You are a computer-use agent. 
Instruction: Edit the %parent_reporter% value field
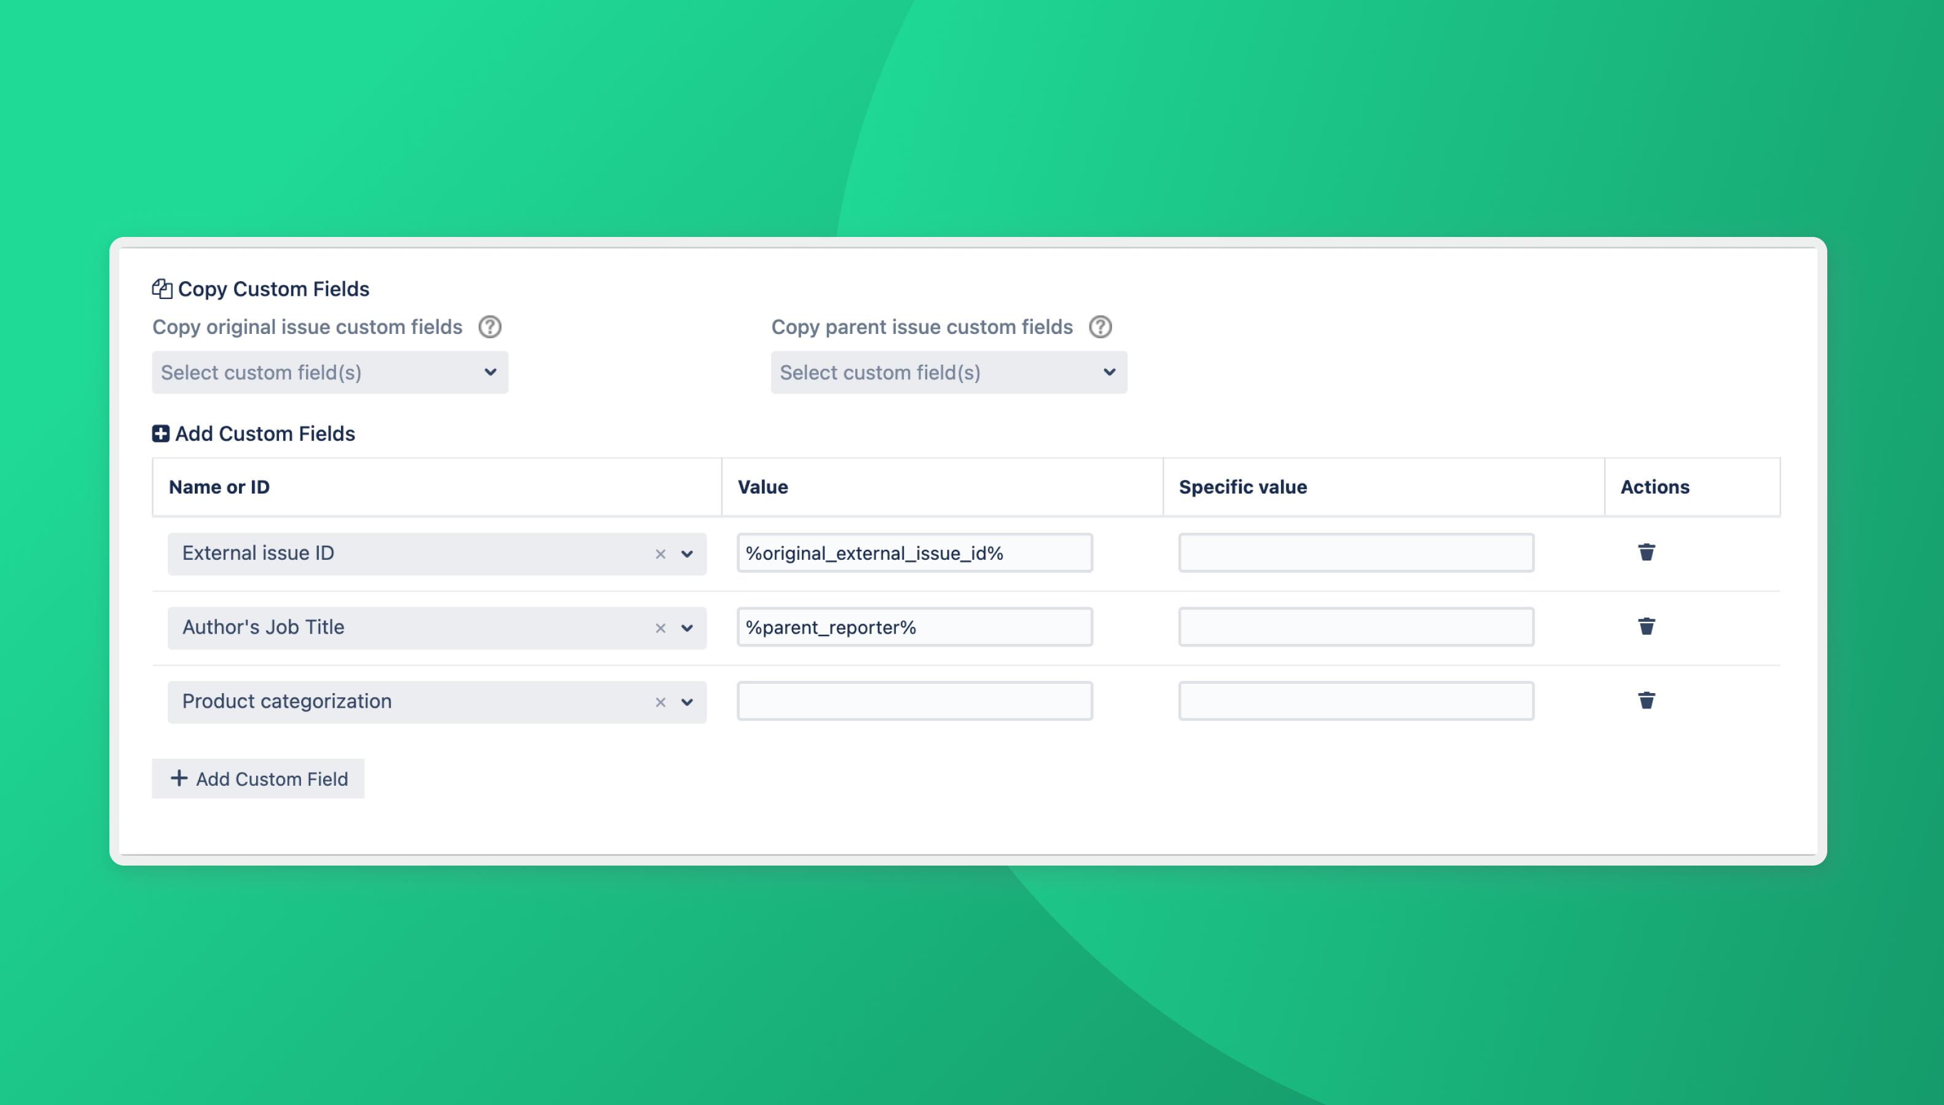point(914,627)
